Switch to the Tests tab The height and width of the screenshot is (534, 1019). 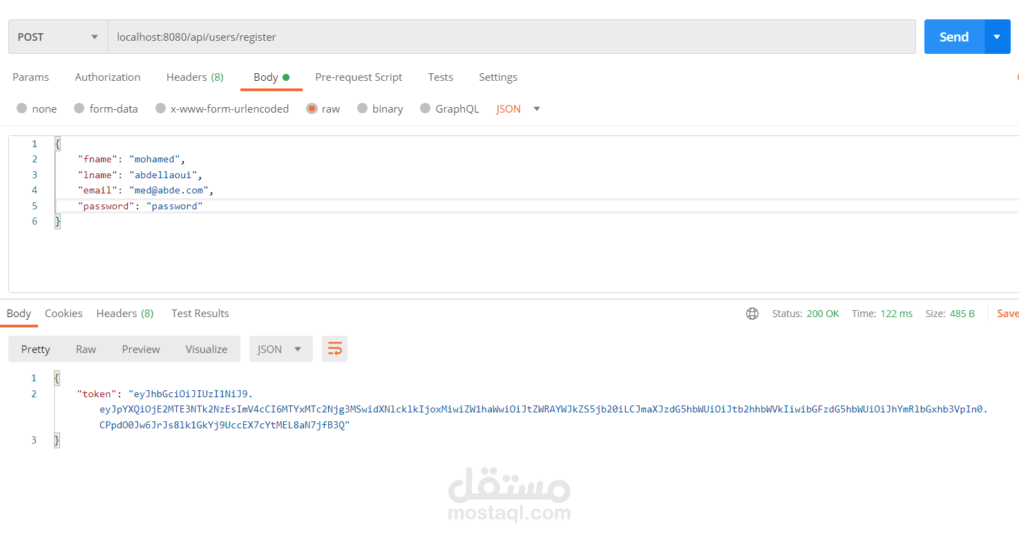click(440, 77)
